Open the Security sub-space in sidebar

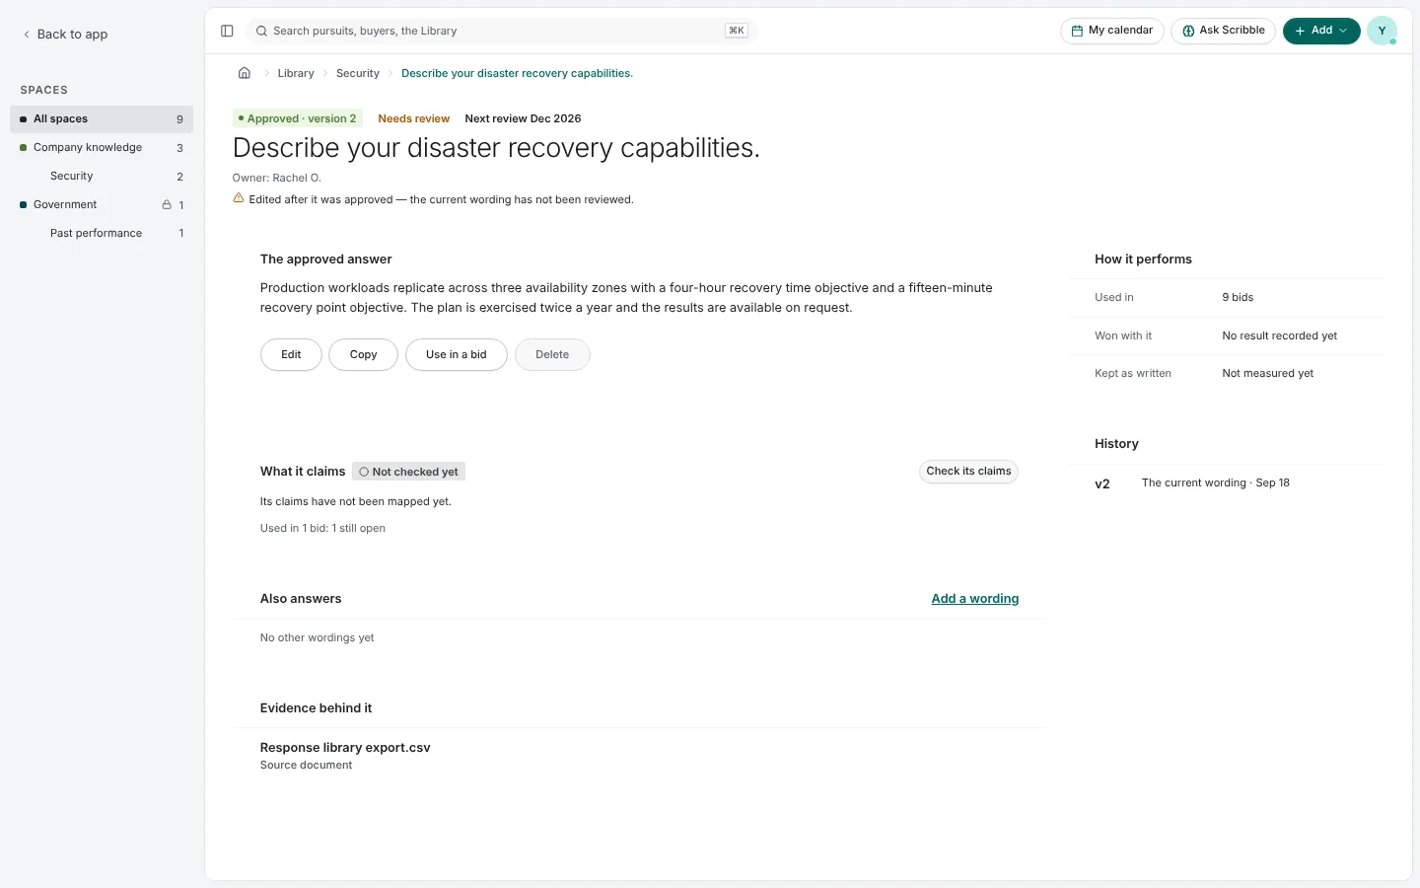[x=102, y=176]
